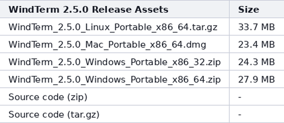
Task: Click the column divider in Source code (zip) row
Action: click(229, 97)
